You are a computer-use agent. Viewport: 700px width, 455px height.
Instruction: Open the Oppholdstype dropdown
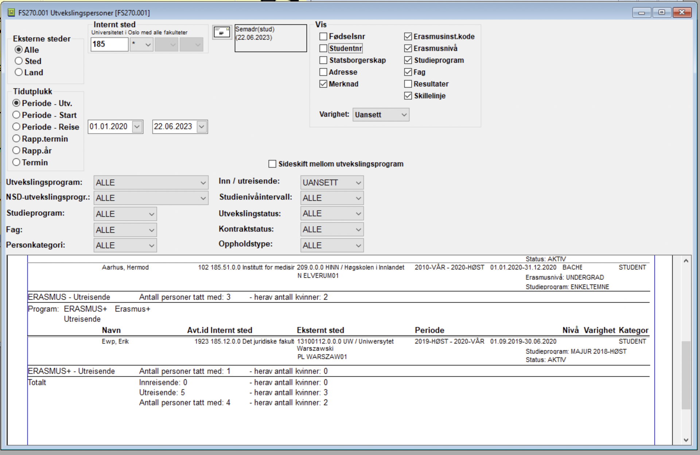point(332,246)
